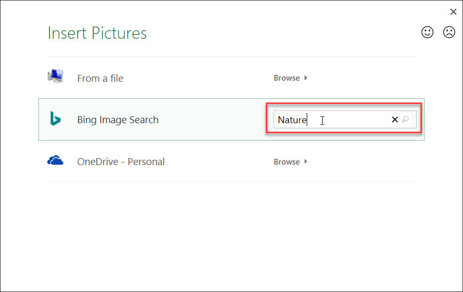Run the search with the magnifier icon
The width and height of the screenshot is (463, 292).
tap(406, 119)
